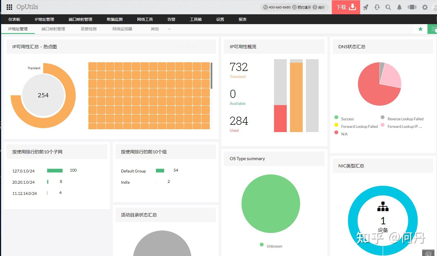Open the 工具箱 main menu

[196, 19]
